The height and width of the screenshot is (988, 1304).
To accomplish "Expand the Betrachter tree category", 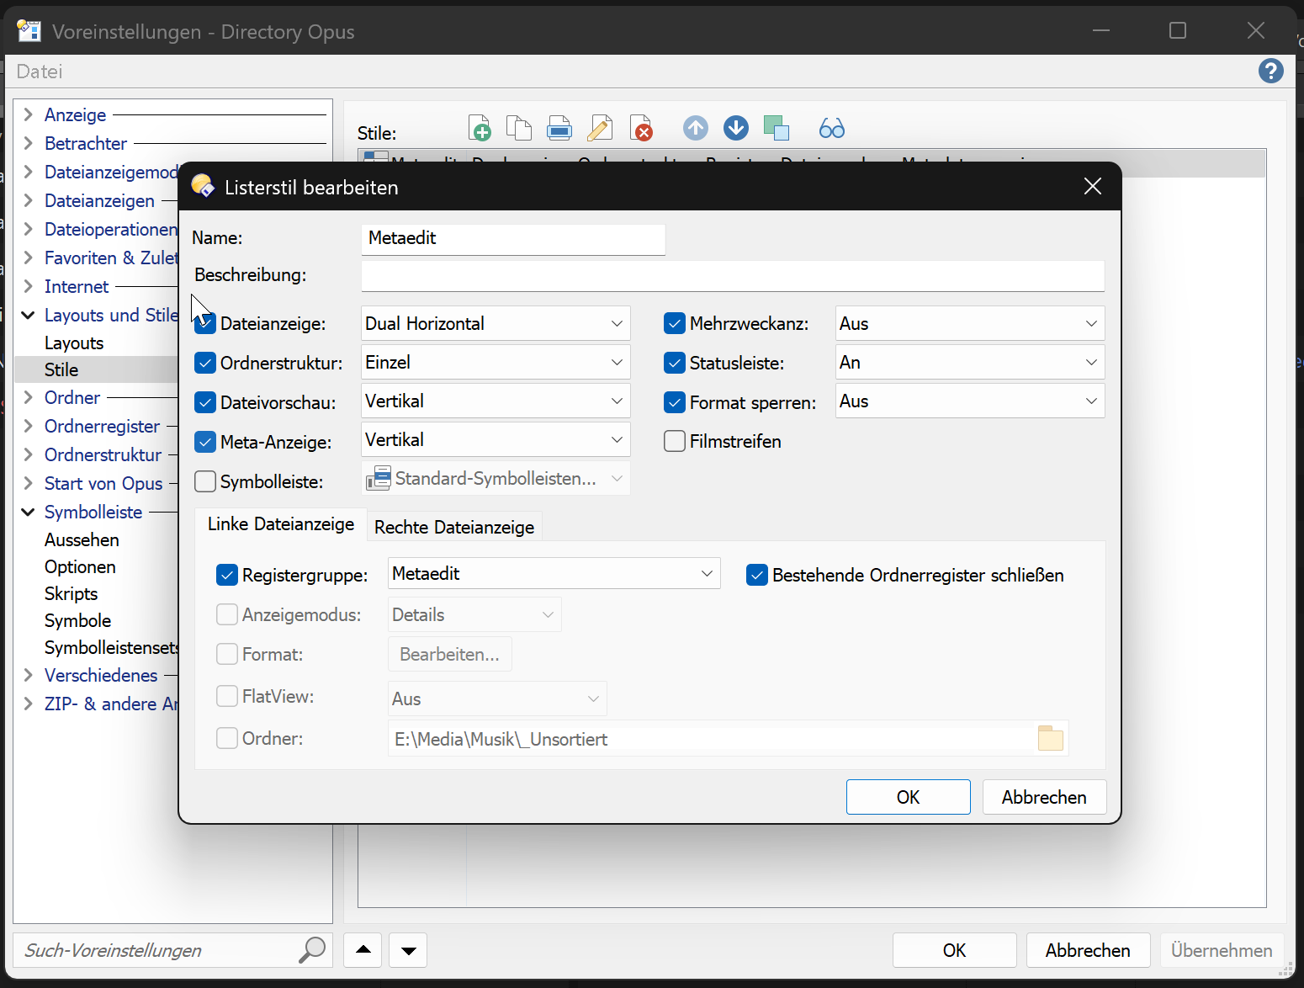I will tap(28, 143).
